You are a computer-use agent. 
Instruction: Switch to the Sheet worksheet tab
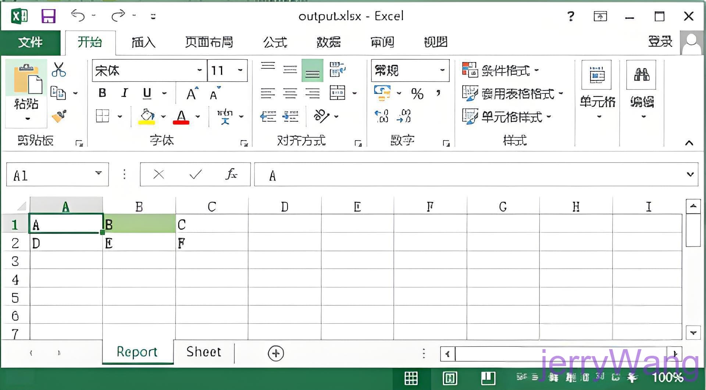click(x=204, y=352)
